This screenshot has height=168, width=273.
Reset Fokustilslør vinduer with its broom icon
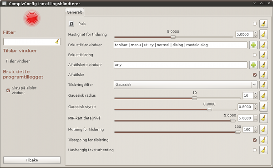(263, 45)
